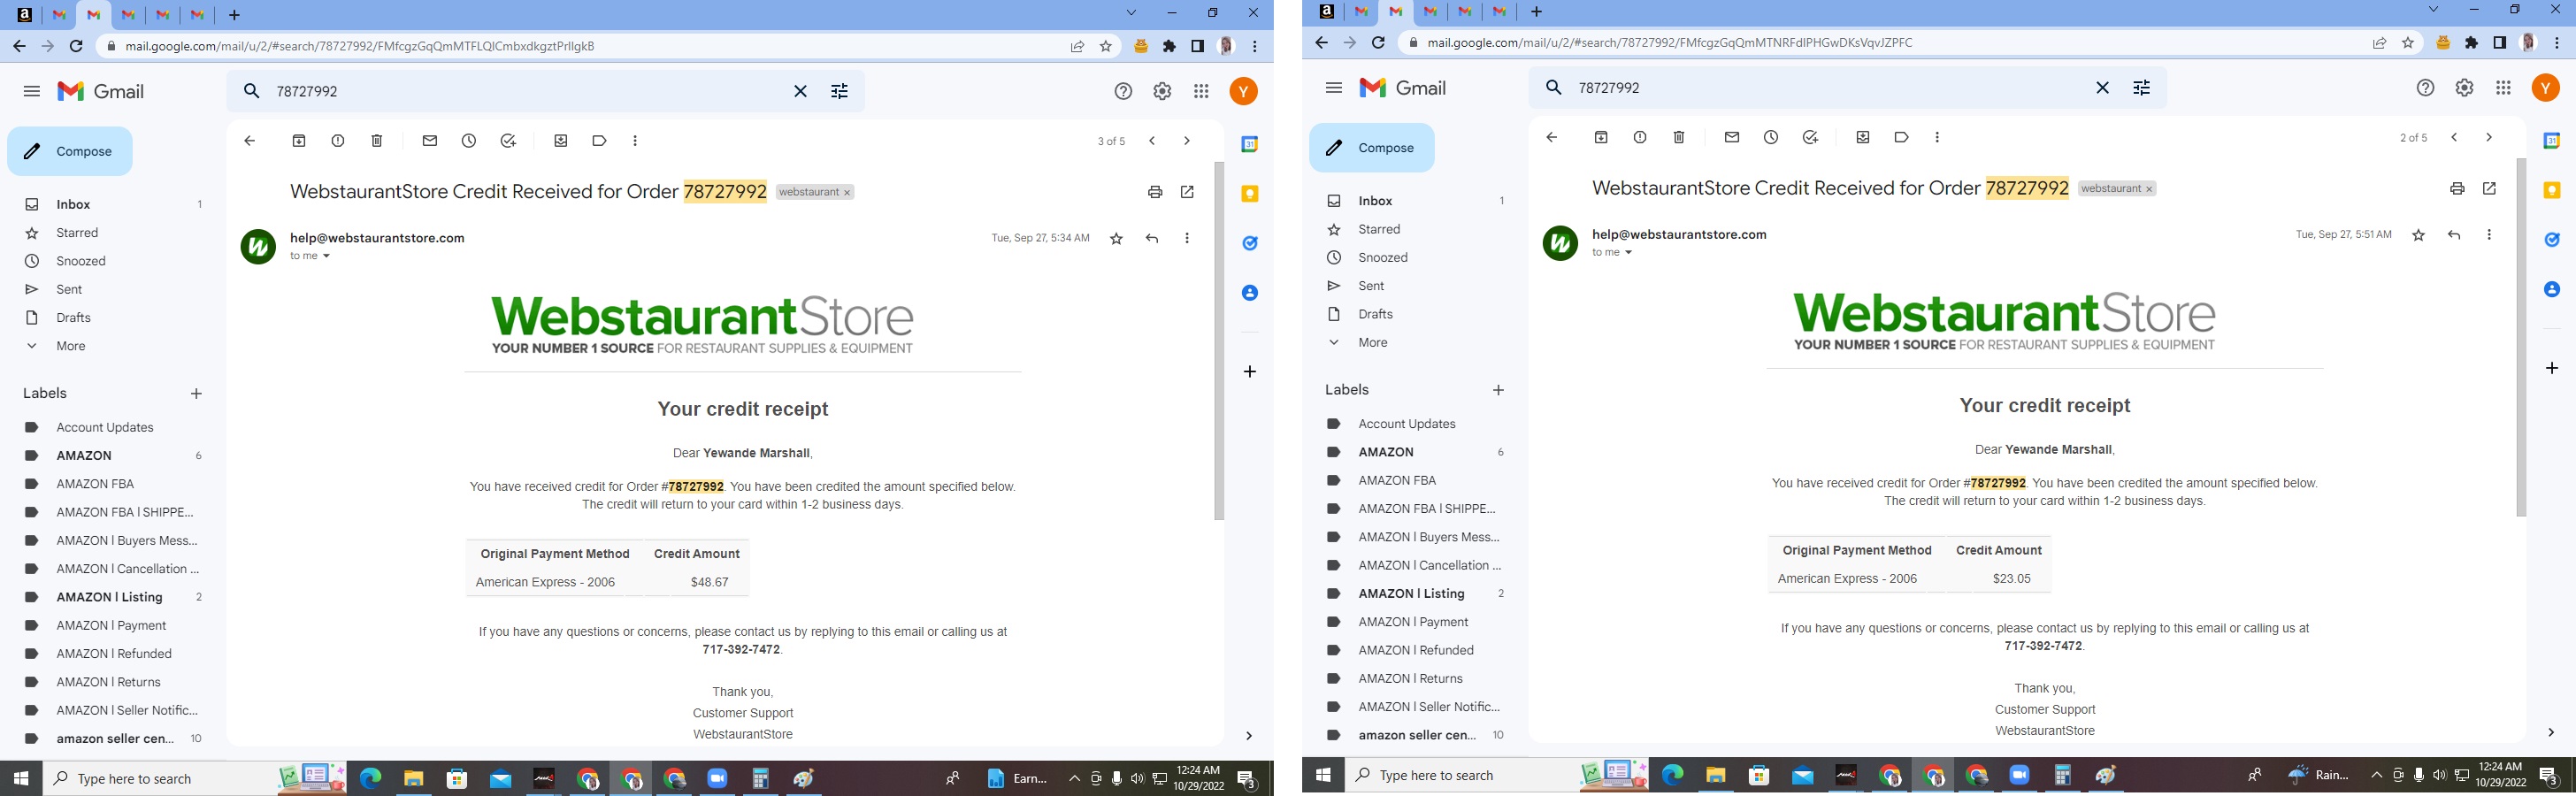Screen dimensions: 2576x796
Task: Open Gmail support help in left window
Action: 1123,91
